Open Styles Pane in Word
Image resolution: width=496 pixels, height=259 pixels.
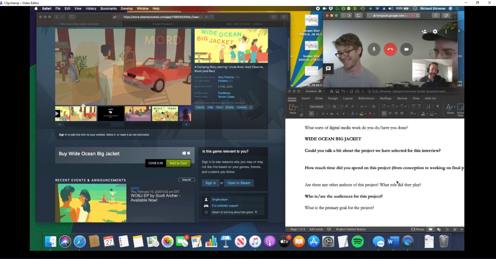click(460, 110)
